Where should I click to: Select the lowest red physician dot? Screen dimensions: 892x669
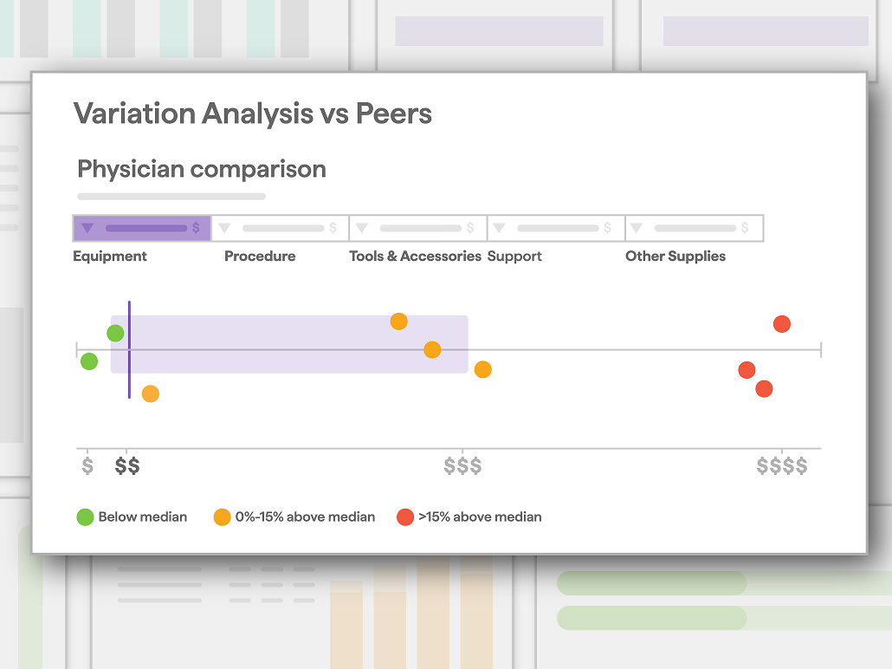764,389
